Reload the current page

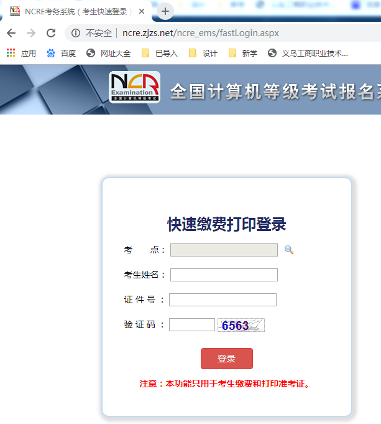click(x=51, y=33)
